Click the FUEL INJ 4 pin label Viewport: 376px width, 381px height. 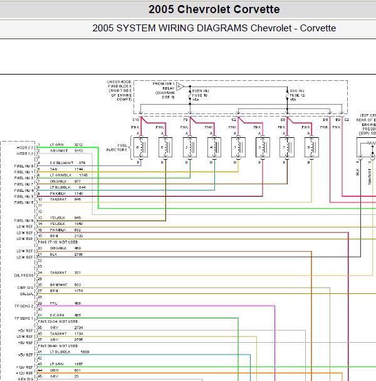coord(24,190)
